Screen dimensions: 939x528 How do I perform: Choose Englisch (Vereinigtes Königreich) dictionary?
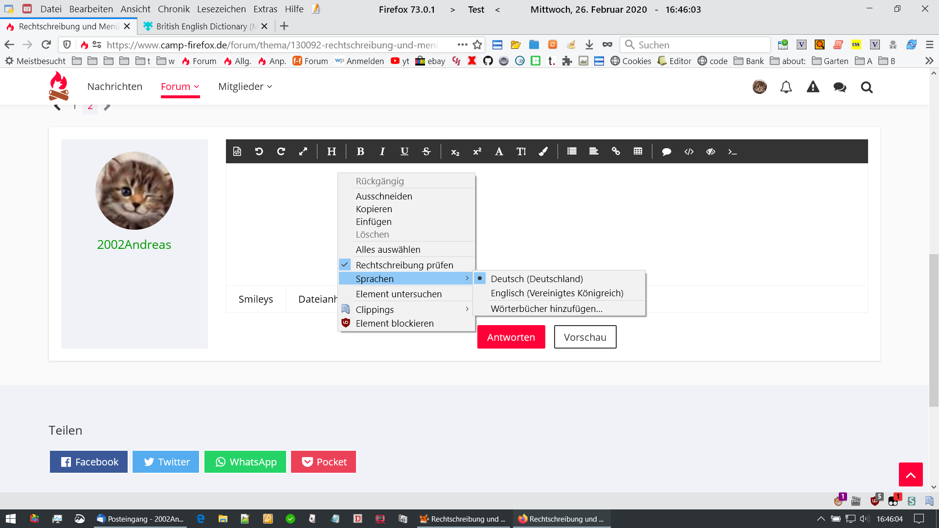click(x=557, y=293)
